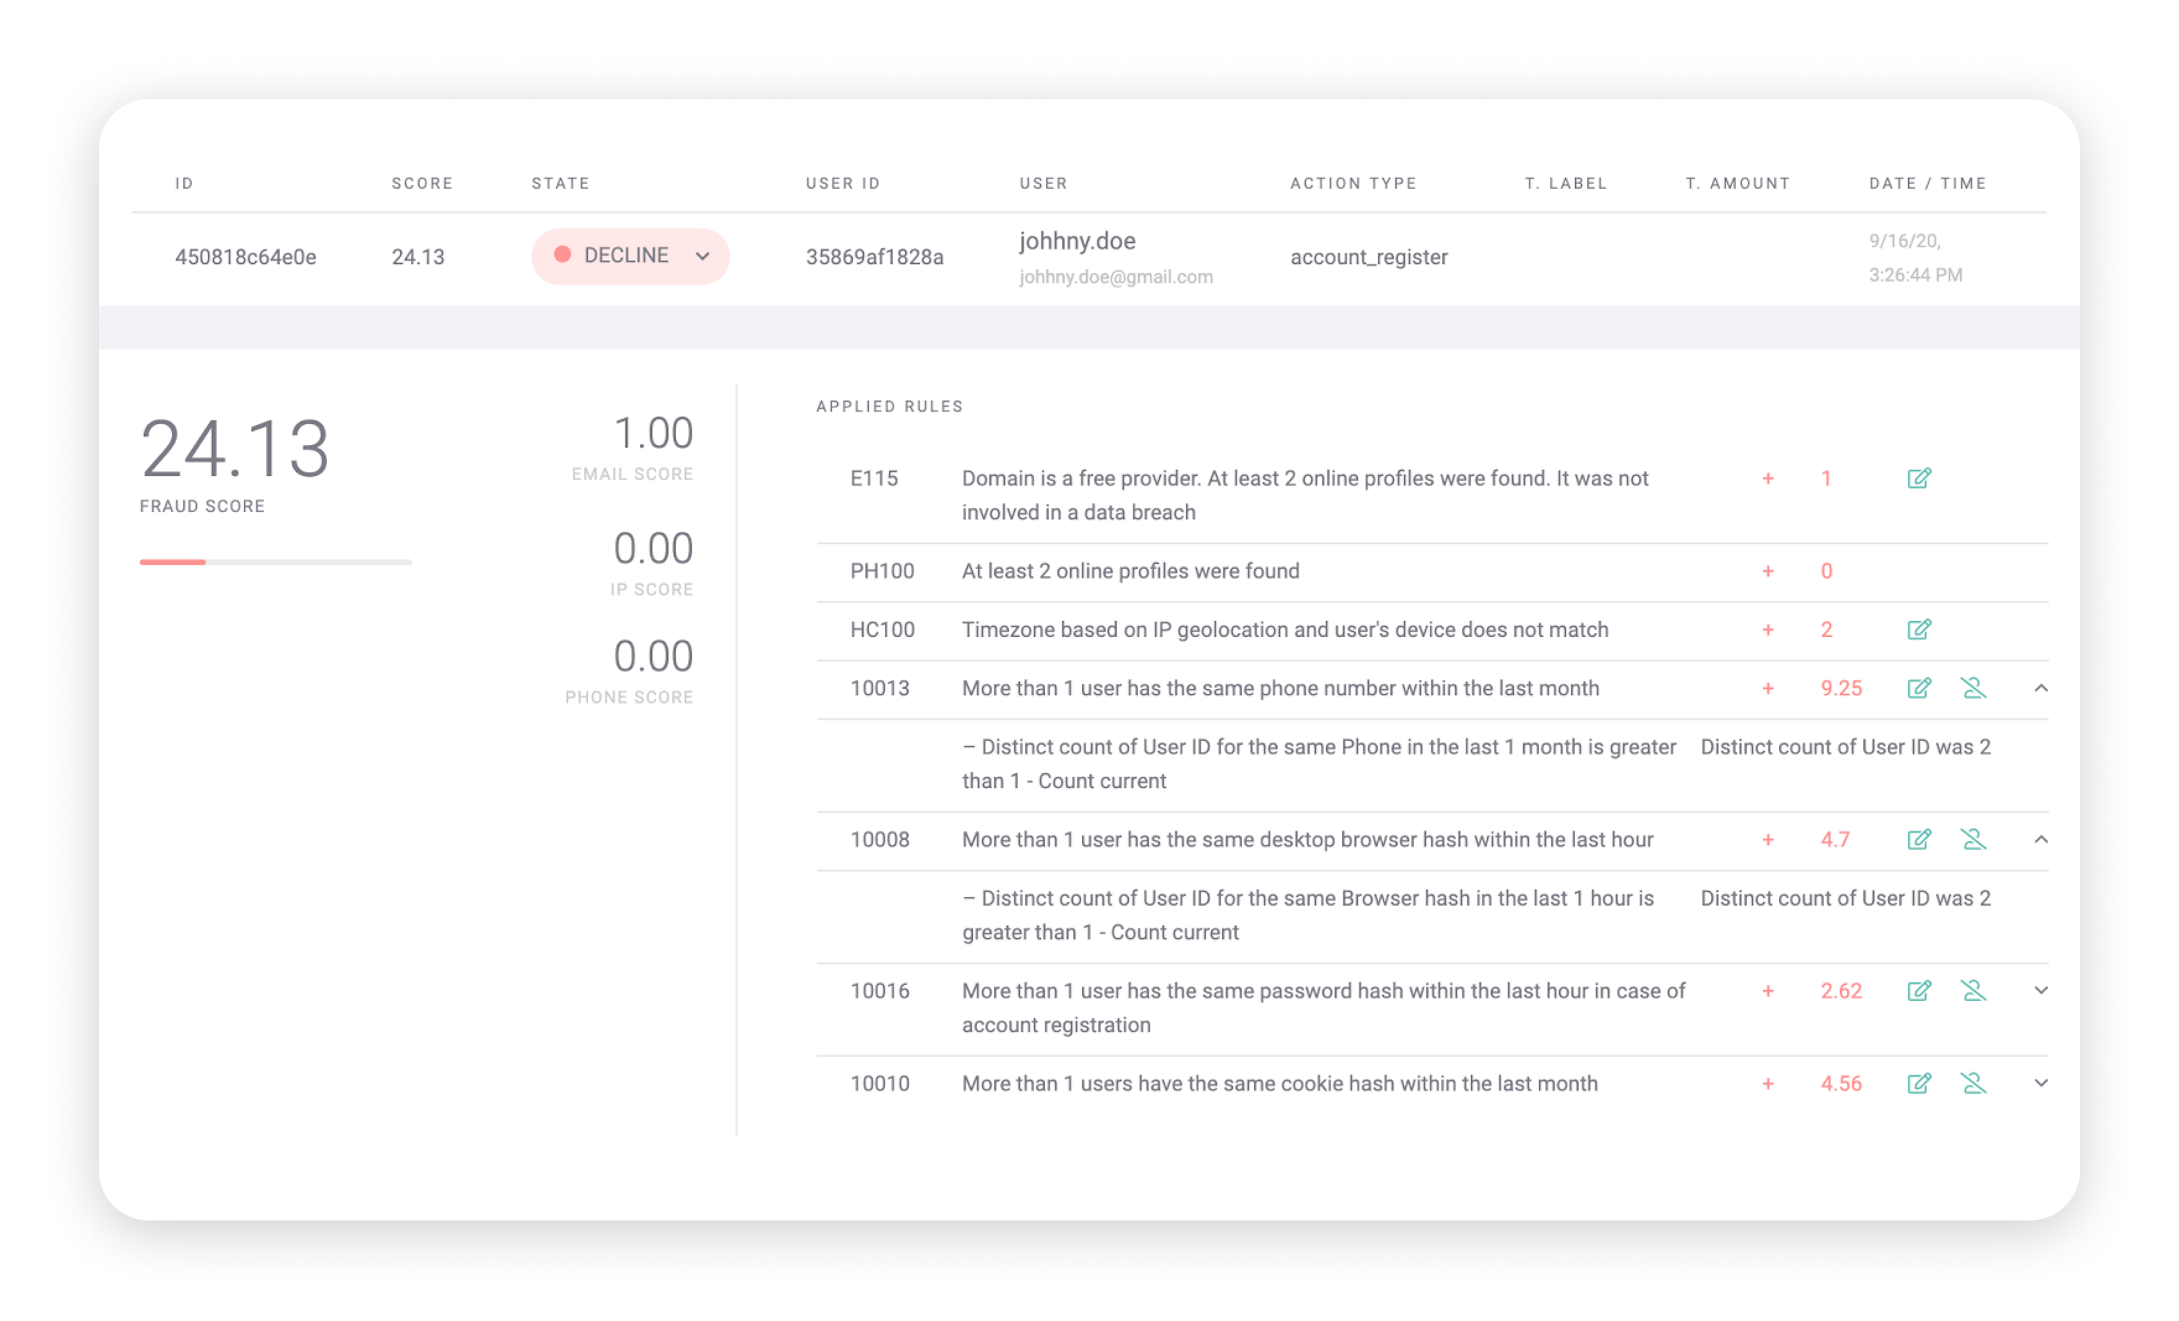Viewport: 2179px width, 1321px height.
Task: Collapse rule 10013 details
Action: point(2040,688)
